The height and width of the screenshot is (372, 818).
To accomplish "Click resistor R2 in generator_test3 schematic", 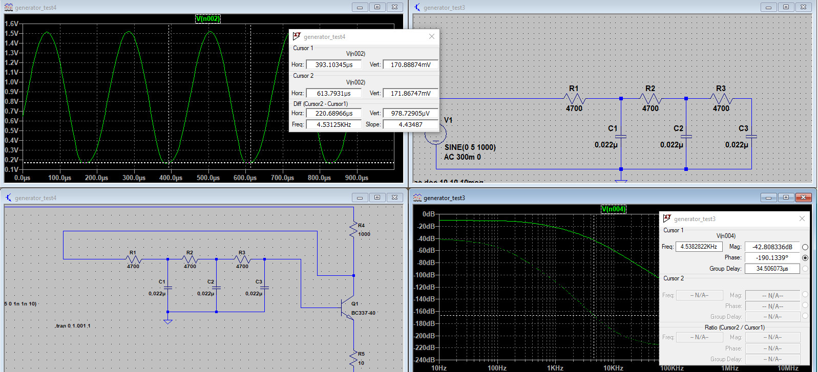I will (650, 99).
